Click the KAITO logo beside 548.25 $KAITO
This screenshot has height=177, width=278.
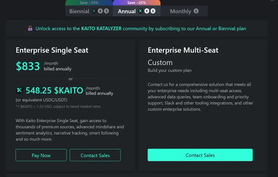point(19,90)
